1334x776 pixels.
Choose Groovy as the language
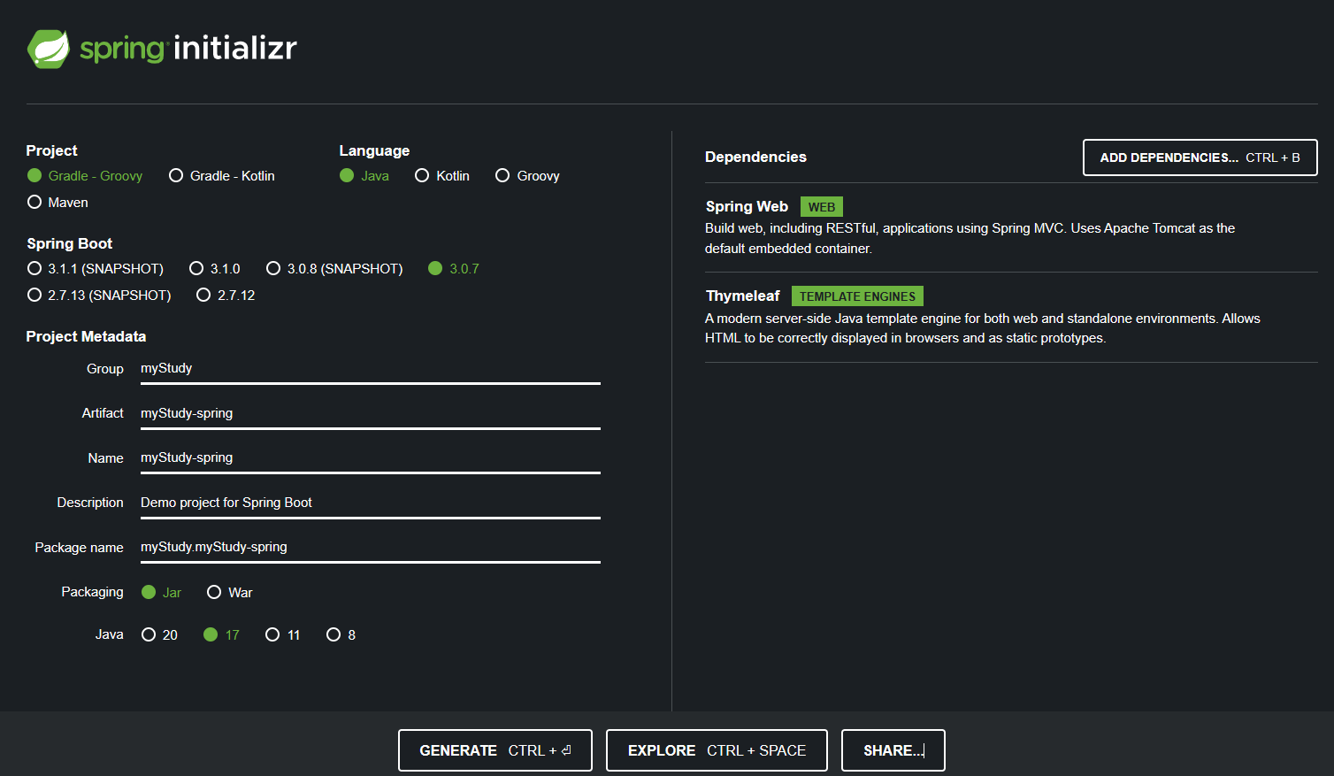(x=527, y=176)
